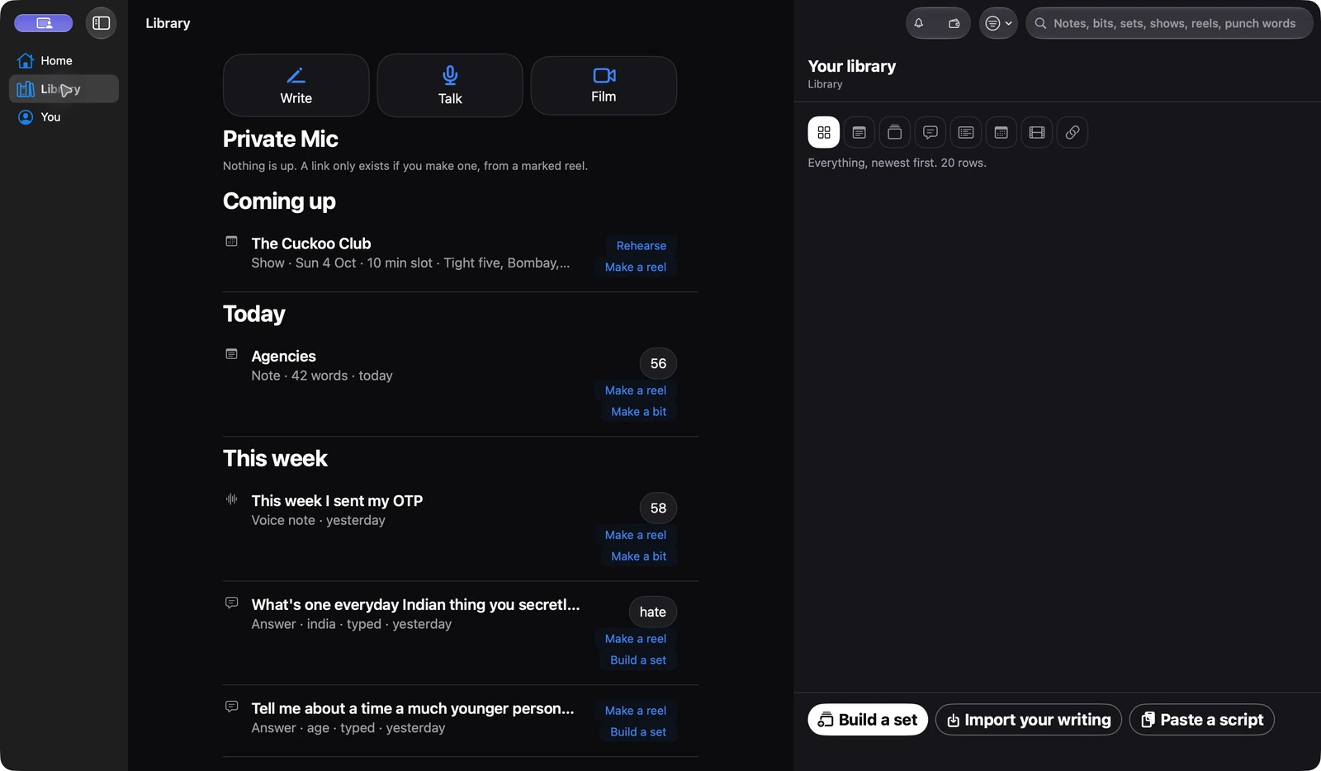1321x771 pixels.
Task: Select the Everything grid filter
Action: tap(823, 132)
